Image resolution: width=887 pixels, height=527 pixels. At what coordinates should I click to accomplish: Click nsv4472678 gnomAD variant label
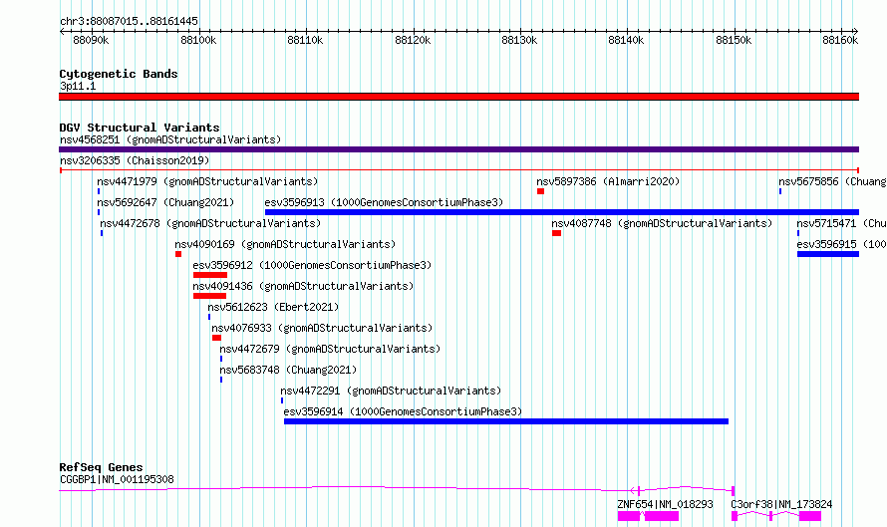(x=210, y=223)
